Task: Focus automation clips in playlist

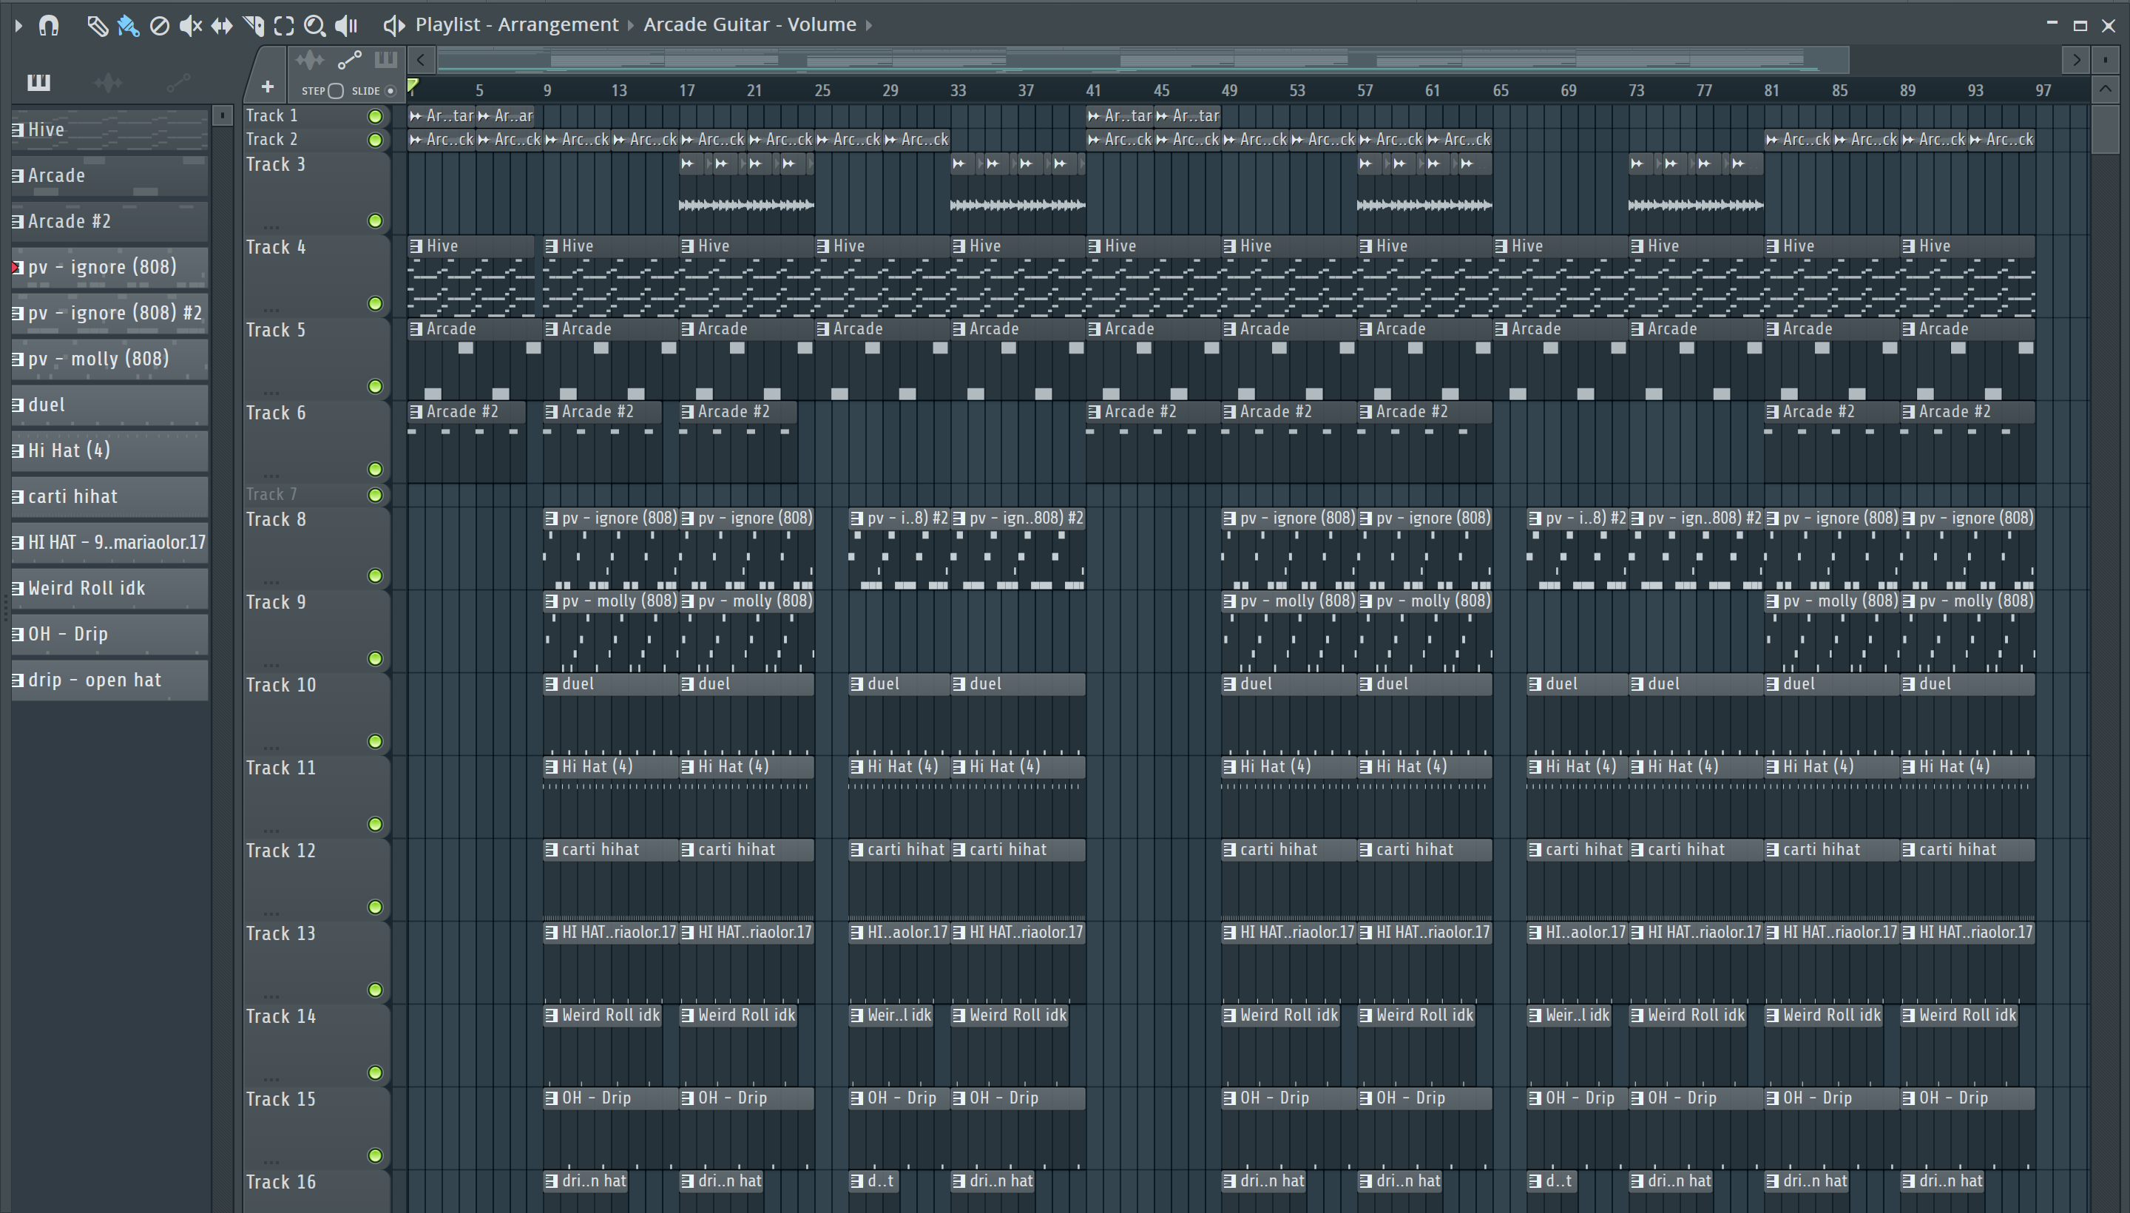Action: (349, 60)
